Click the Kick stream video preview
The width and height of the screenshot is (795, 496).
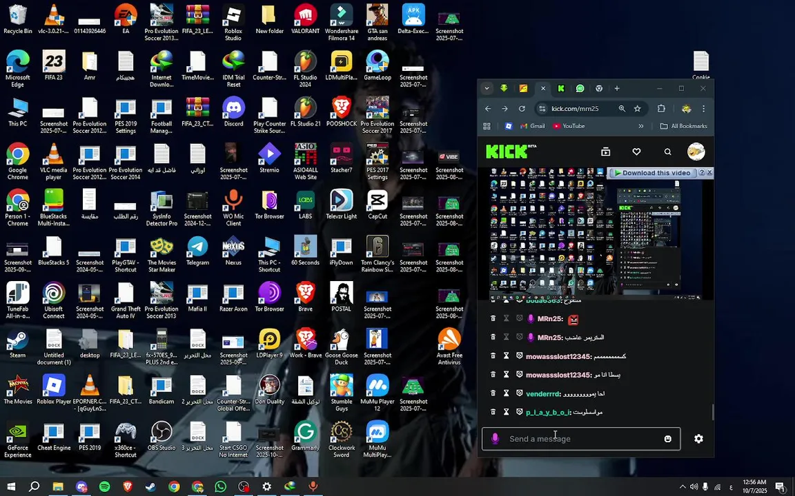point(596,234)
